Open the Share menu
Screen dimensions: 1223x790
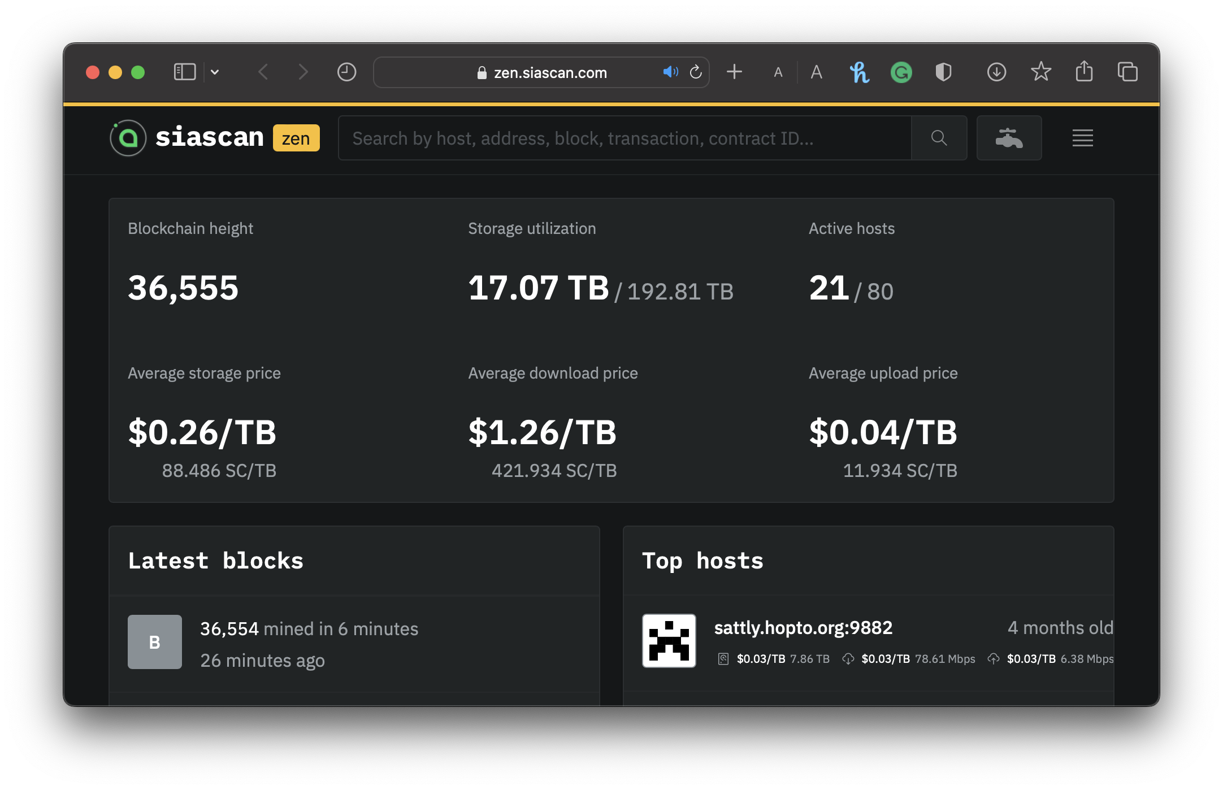tap(1084, 72)
